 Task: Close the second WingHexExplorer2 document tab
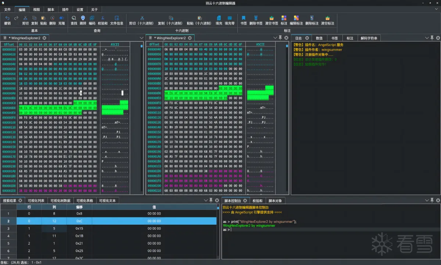[x=190, y=38]
